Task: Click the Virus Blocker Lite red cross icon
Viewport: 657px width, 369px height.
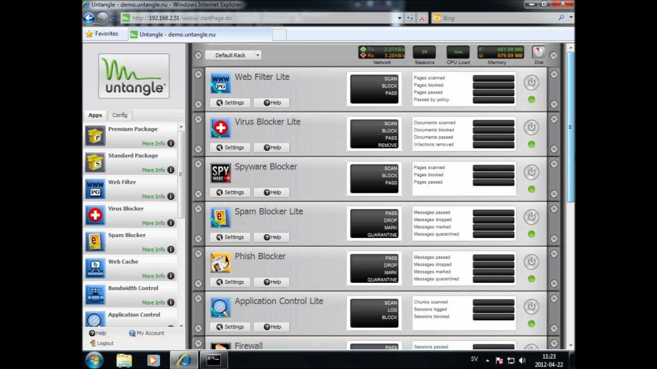Action: click(x=221, y=128)
